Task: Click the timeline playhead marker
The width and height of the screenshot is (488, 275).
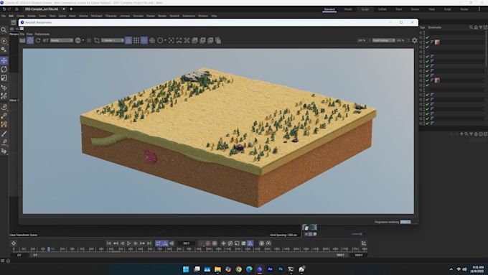Action: pyautogui.click(x=49, y=249)
